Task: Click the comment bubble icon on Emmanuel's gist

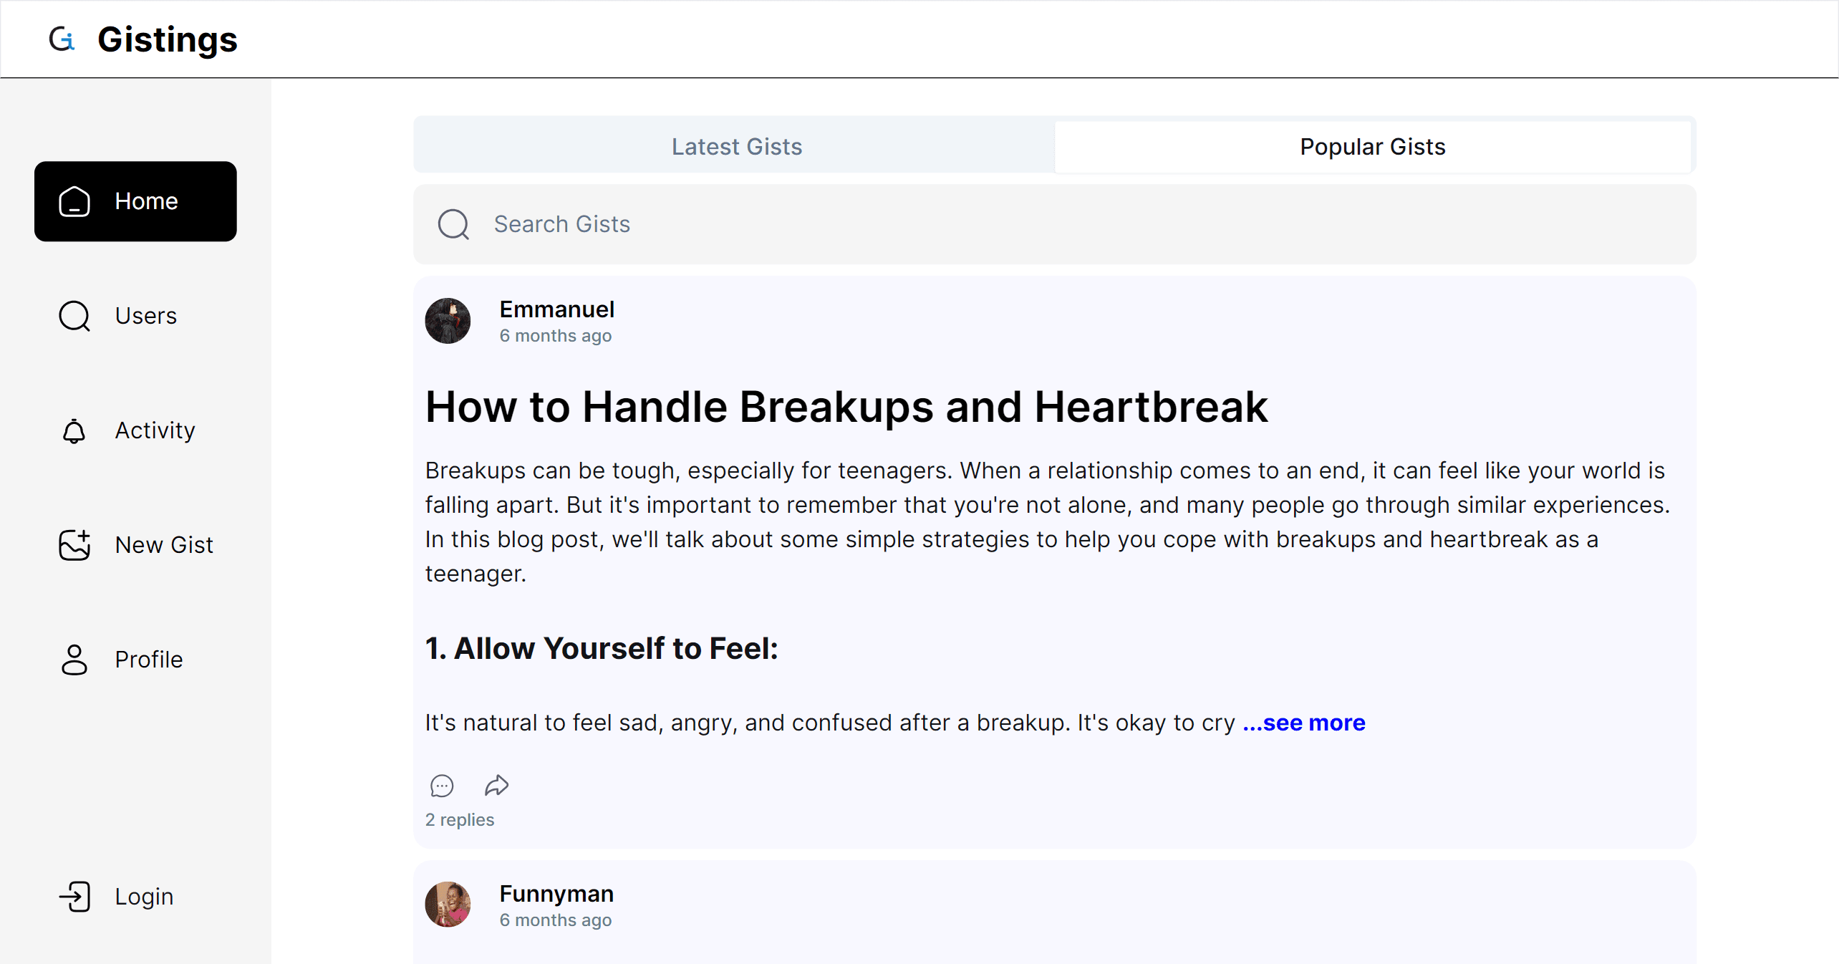Action: click(x=442, y=786)
